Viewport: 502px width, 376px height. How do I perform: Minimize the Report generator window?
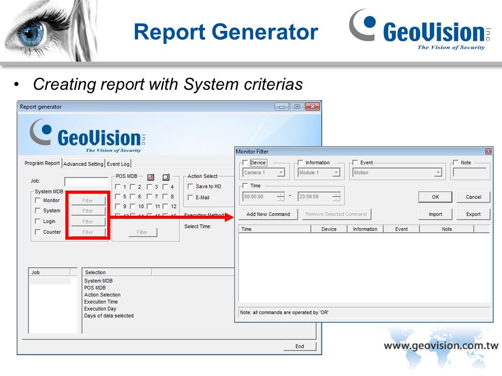coord(282,107)
